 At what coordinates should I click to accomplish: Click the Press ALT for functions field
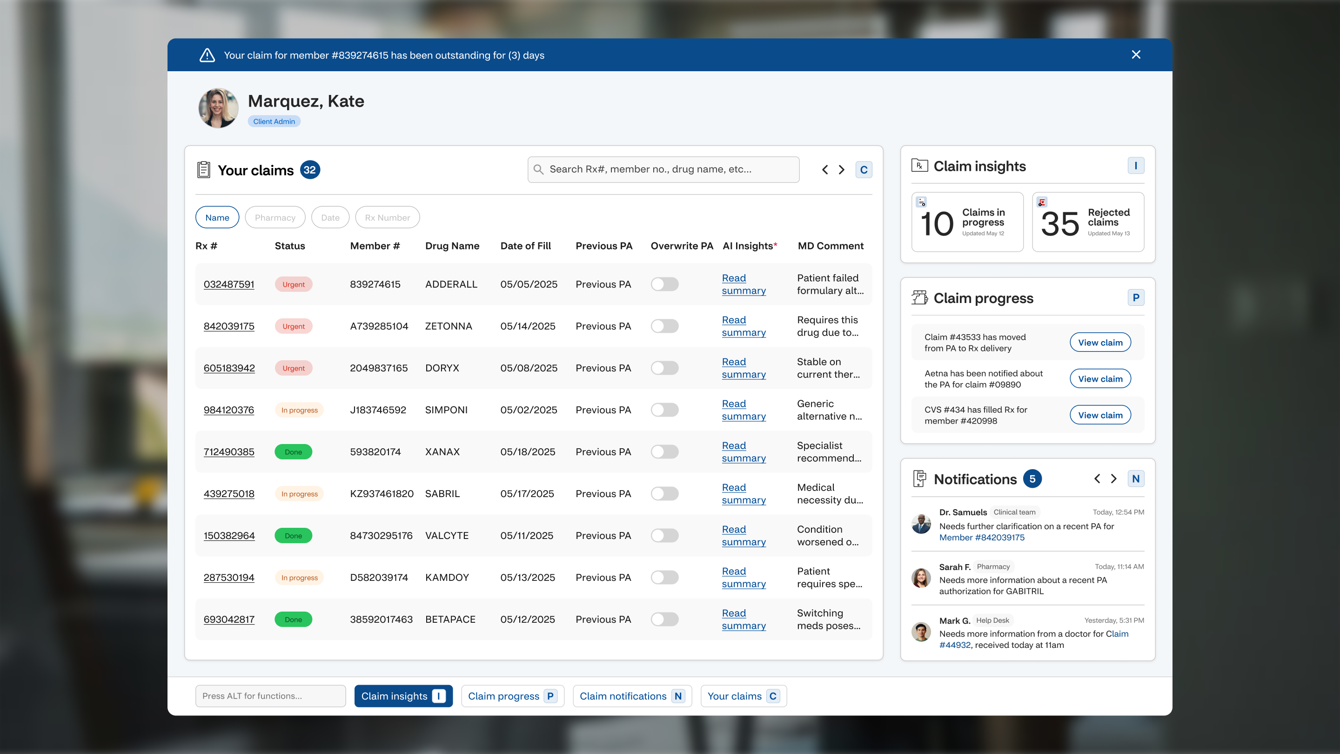pos(270,696)
